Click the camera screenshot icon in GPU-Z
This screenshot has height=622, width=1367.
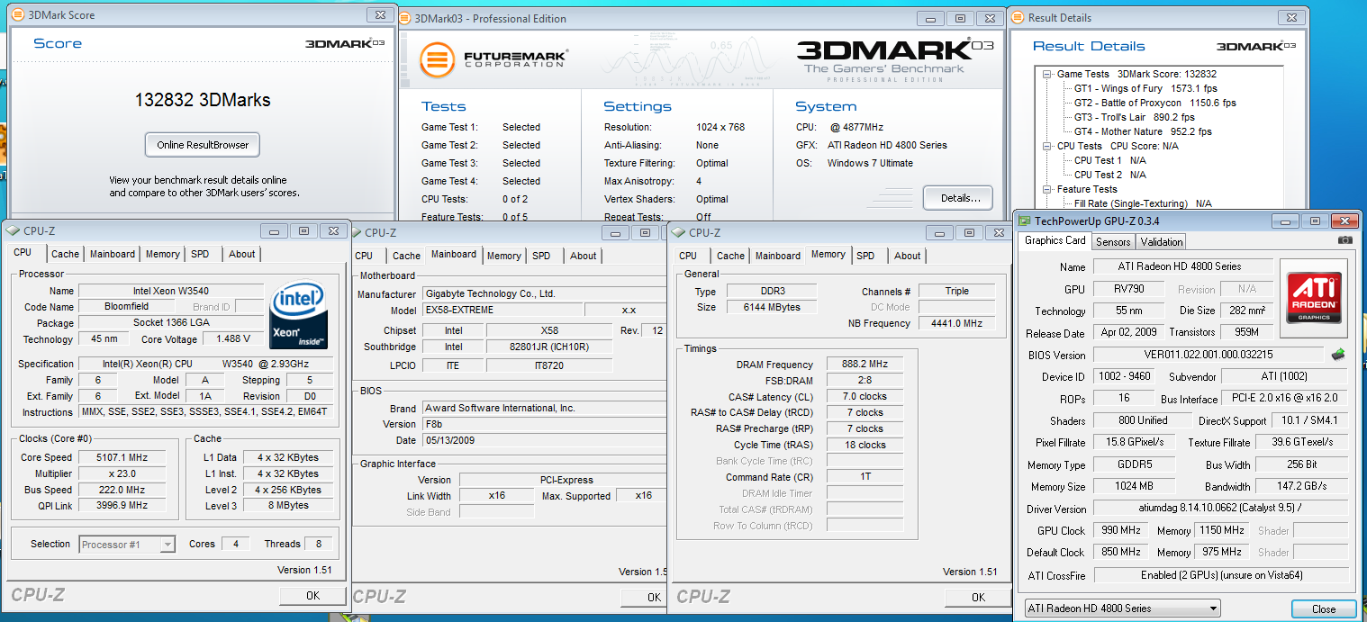(1344, 240)
